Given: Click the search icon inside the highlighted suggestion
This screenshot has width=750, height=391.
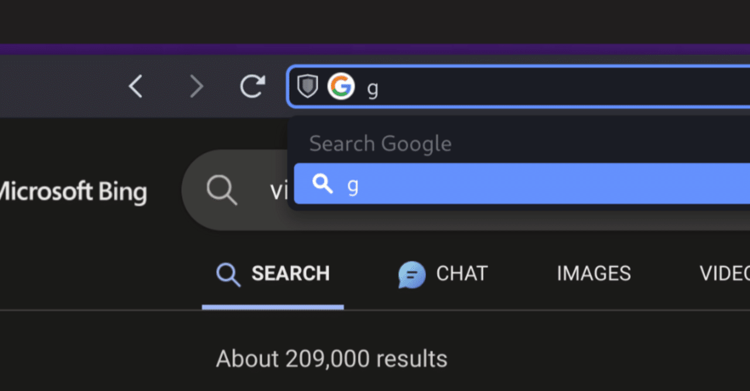Looking at the screenshot, I should [323, 184].
